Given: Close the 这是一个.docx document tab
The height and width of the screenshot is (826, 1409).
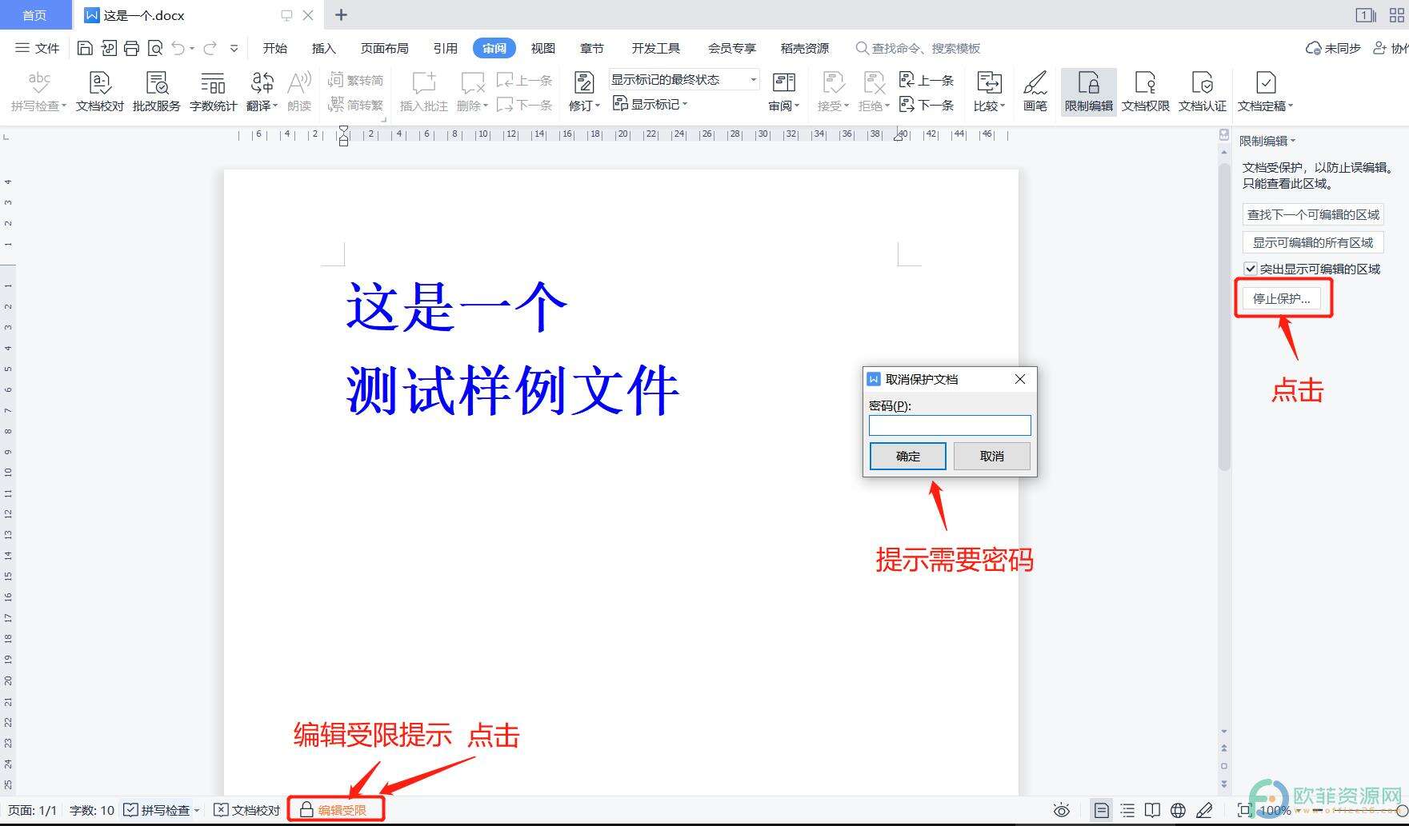Looking at the screenshot, I should (307, 15).
